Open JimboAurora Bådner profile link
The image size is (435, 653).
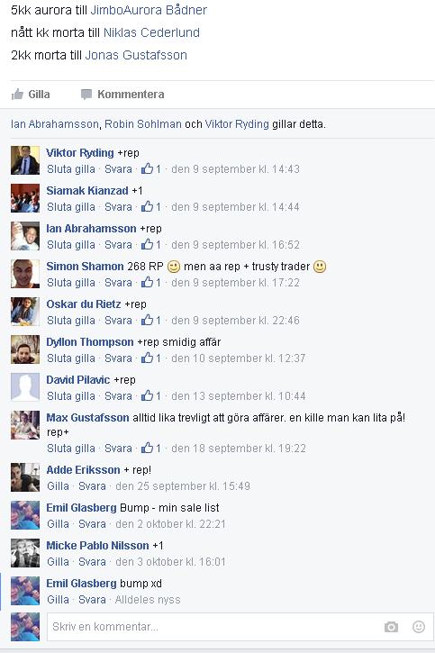coord(149,10)
